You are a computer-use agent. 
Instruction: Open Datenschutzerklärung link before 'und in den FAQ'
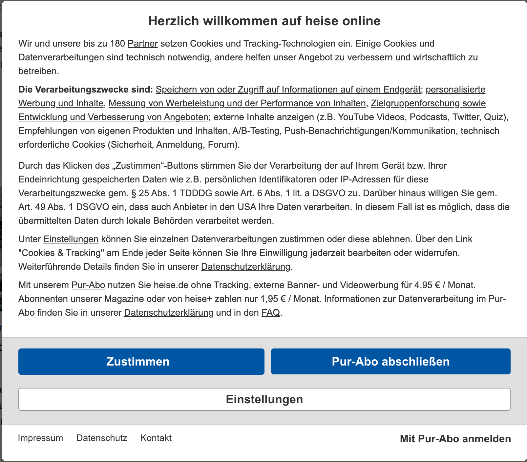tap(168, 313)
